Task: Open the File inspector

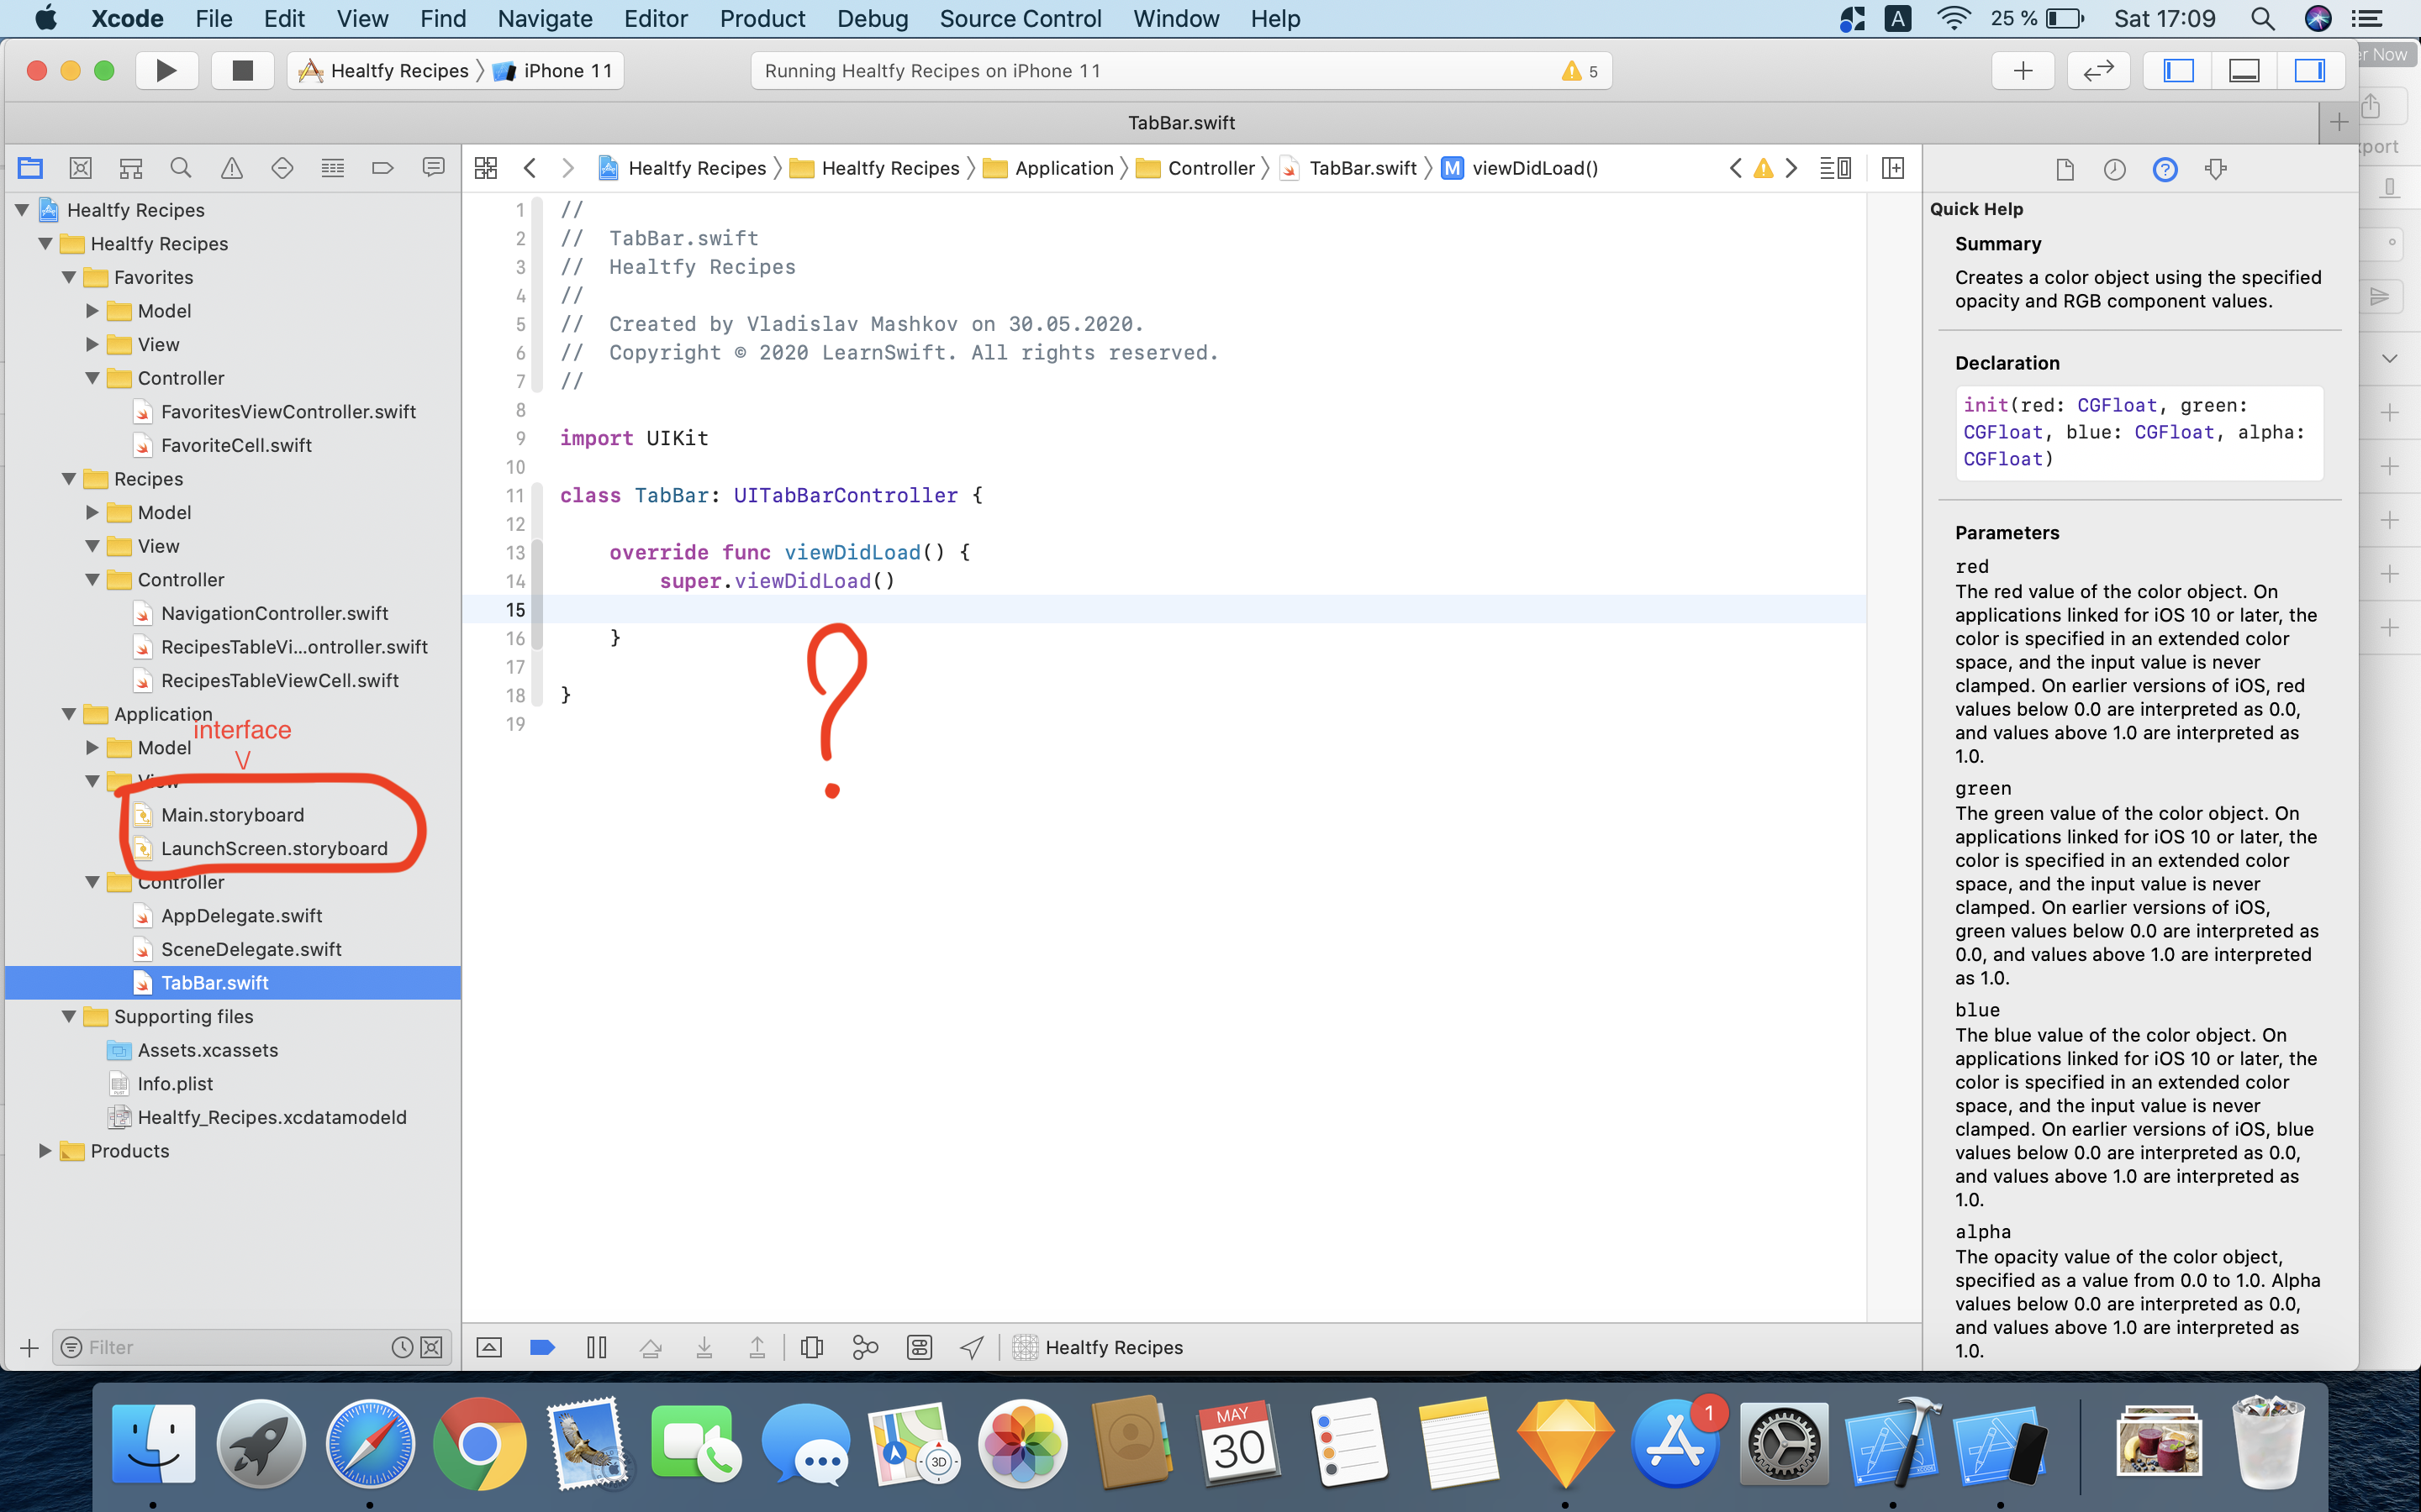Action: pos(2065,169)
